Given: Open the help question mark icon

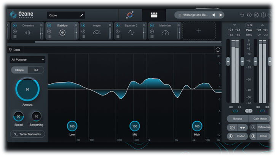Looking at the screenshot, I should coord(263,15).
